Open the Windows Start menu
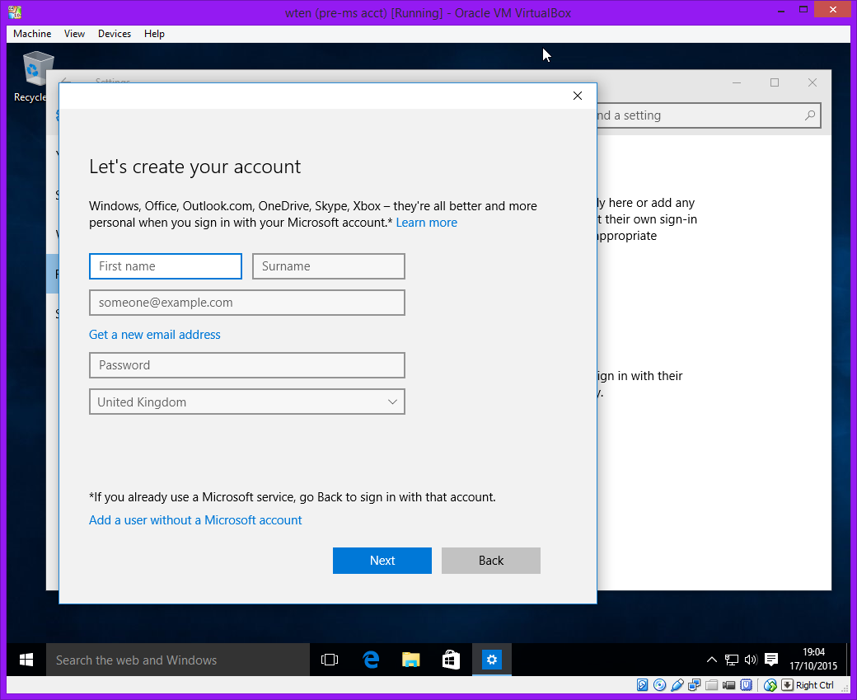 [26, 660]
